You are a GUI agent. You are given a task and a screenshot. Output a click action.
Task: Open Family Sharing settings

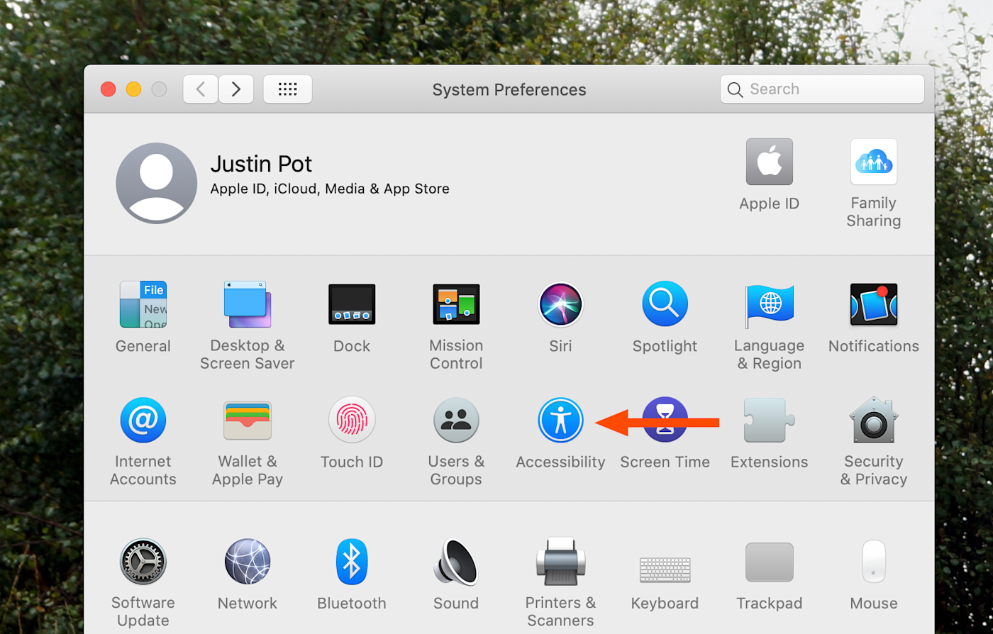[874, 162]
